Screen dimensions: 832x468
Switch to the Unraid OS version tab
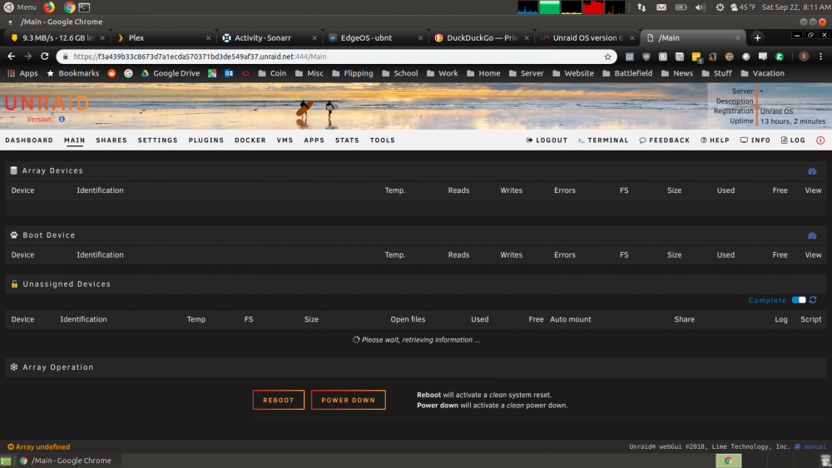[x=587, y=37]
